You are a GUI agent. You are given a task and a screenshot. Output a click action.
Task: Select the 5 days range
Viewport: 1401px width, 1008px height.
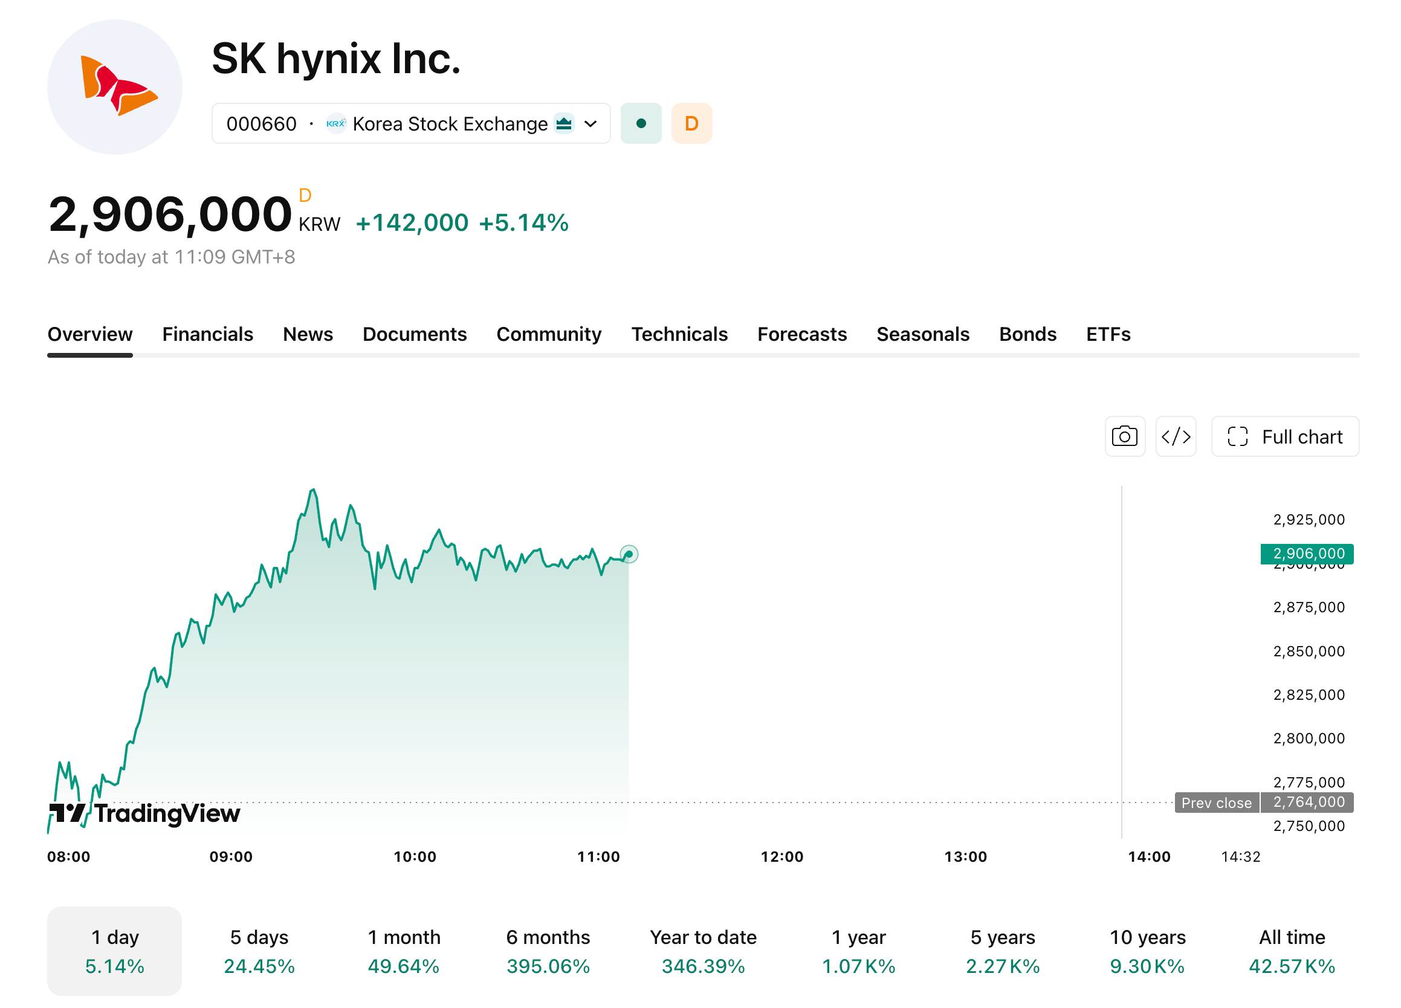259,951
